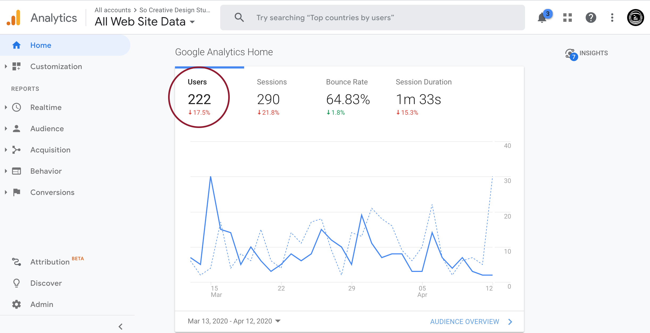Click the 05 Apr axis label
The height and width of the screenshot is (333, 650).
point(422,291)
